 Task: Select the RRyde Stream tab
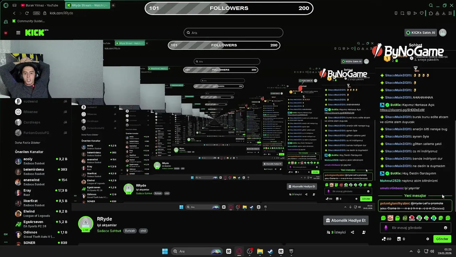87,5
